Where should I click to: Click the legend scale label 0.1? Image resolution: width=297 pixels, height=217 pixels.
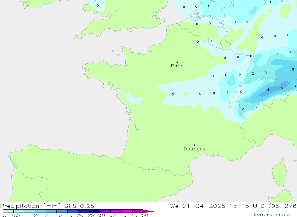pyautogui.click(x=5, y=215)
